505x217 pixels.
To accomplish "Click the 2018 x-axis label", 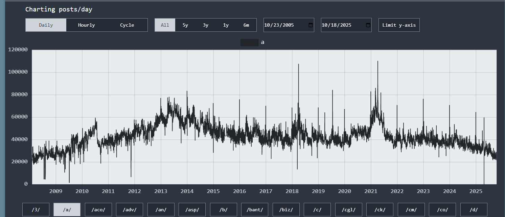I will coord(292,191).
